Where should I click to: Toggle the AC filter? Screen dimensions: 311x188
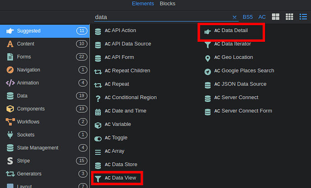[x=262, y=17]
